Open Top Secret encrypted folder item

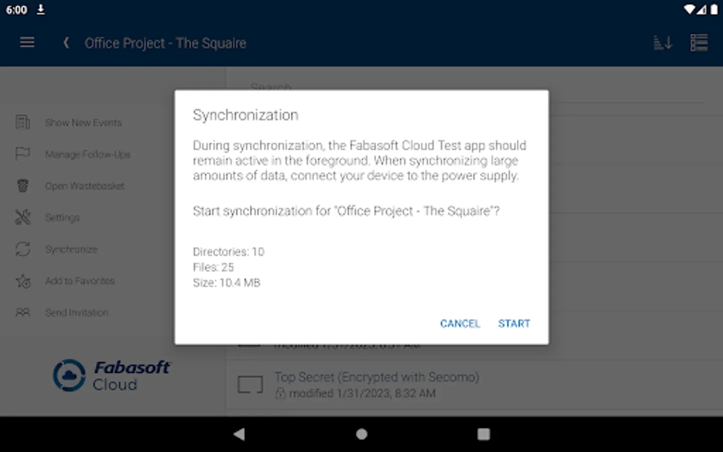pos(474,385)
